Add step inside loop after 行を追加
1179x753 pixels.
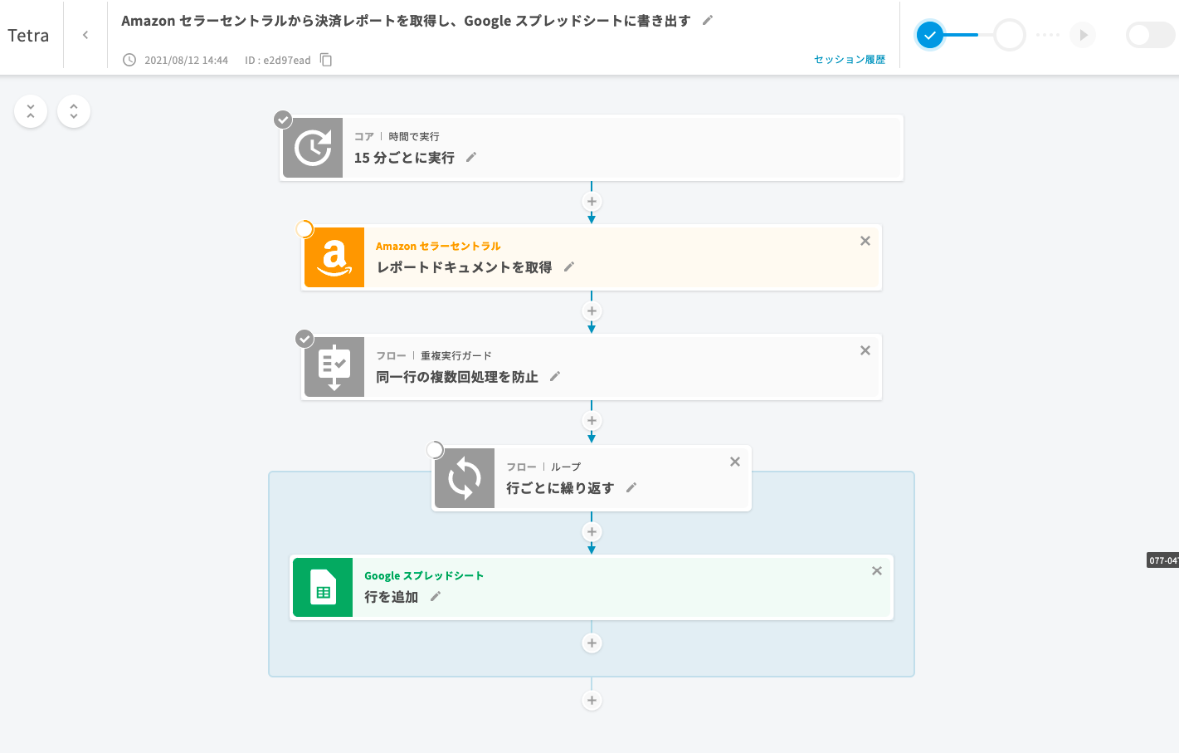click(592, 643)
